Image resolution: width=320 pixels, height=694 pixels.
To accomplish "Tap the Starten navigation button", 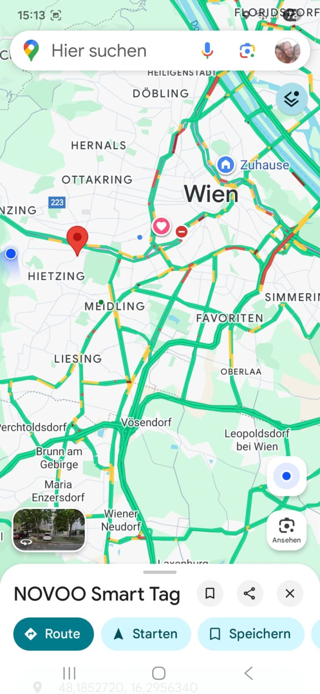I will pyautogui.click(x=146, y=634).
